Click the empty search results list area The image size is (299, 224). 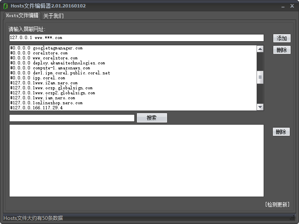[x=136, y=160]
